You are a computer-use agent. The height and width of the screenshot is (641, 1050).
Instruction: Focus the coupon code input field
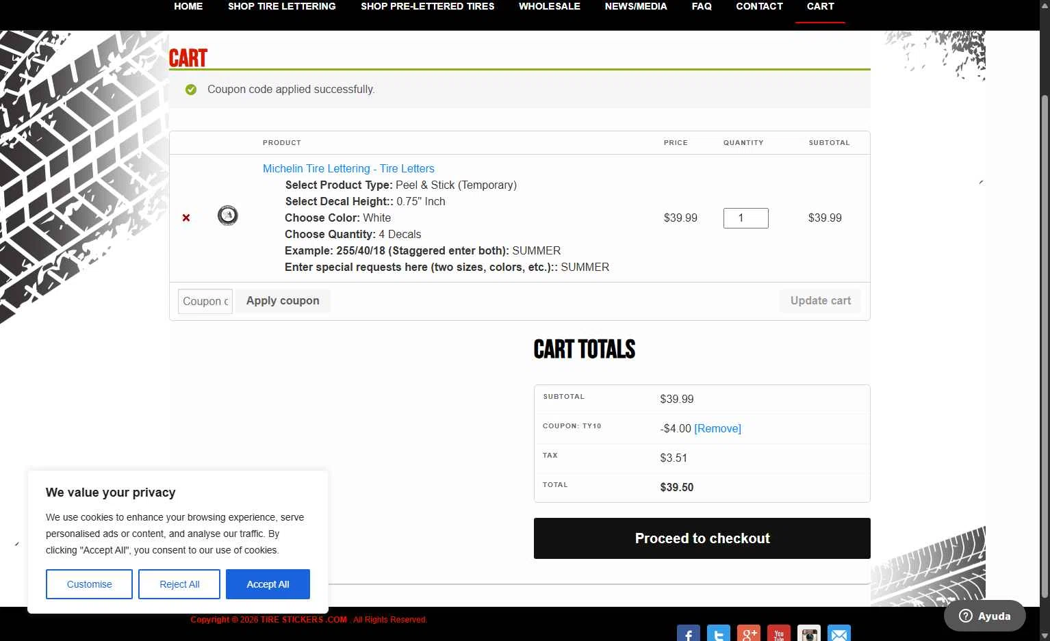pos(205,301)
